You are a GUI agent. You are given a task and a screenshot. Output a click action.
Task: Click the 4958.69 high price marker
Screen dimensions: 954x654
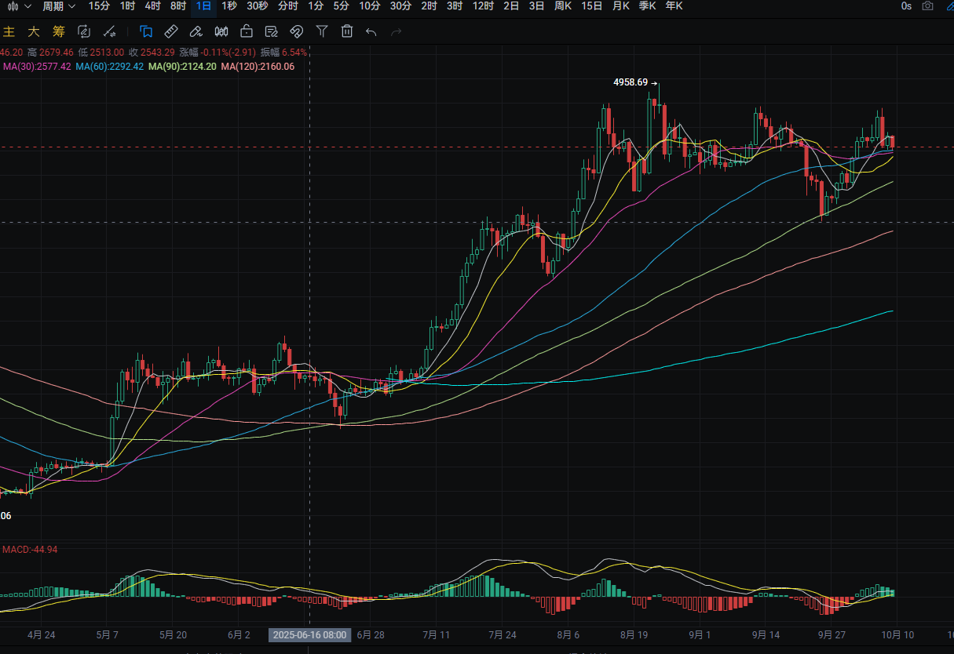pyautogui.click(x=631, y=82)
